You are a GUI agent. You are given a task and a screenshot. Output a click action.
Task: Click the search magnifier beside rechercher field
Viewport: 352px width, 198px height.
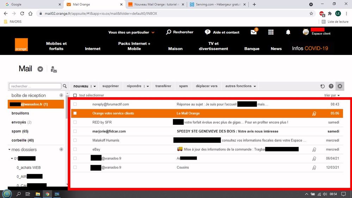[65, 86]
